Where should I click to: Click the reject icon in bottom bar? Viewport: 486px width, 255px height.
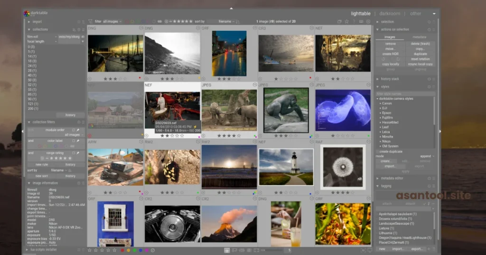pyautogui.click(x=152, y=250)
